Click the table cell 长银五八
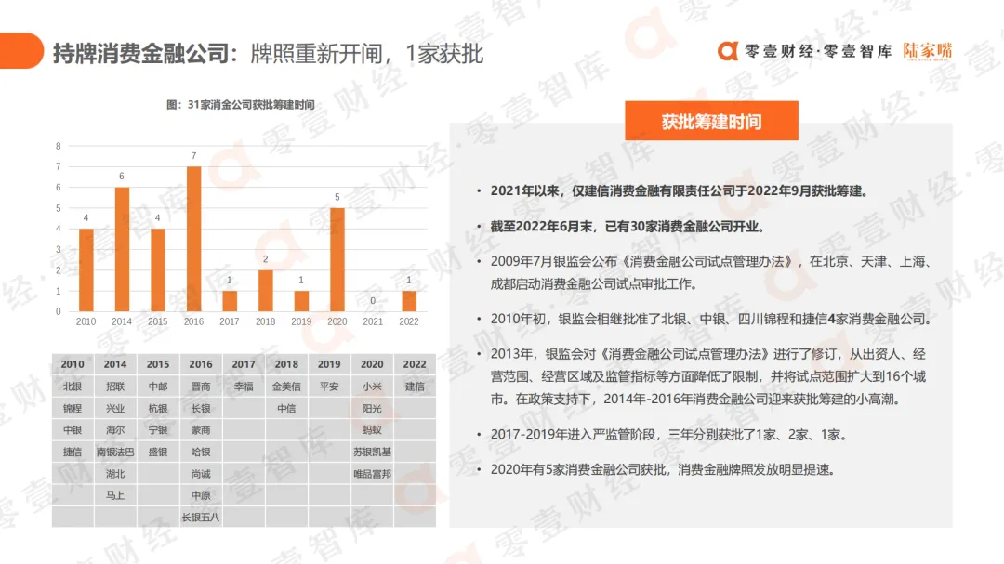The height and width of the screenshot is (564, 1004). pos(201,518)
